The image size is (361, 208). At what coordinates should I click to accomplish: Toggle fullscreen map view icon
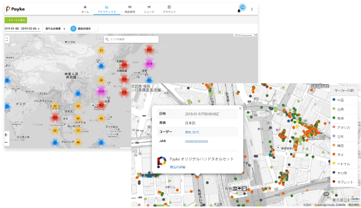[6, 39]
